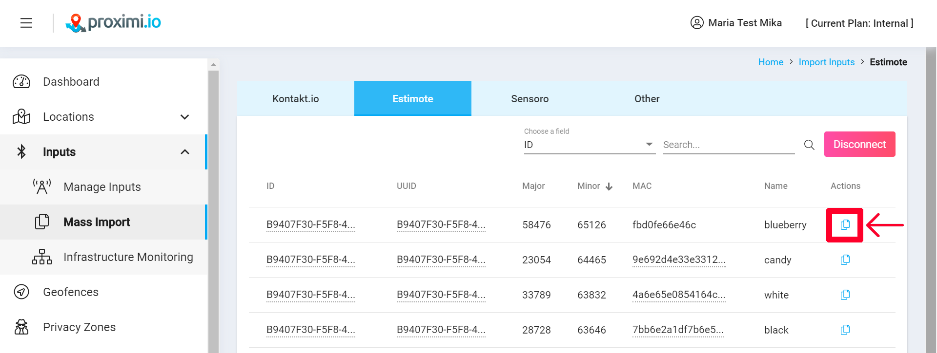Viewport: 937px width, 353px height.
Task: Click Major value 58476
Action: pos(536,225)
